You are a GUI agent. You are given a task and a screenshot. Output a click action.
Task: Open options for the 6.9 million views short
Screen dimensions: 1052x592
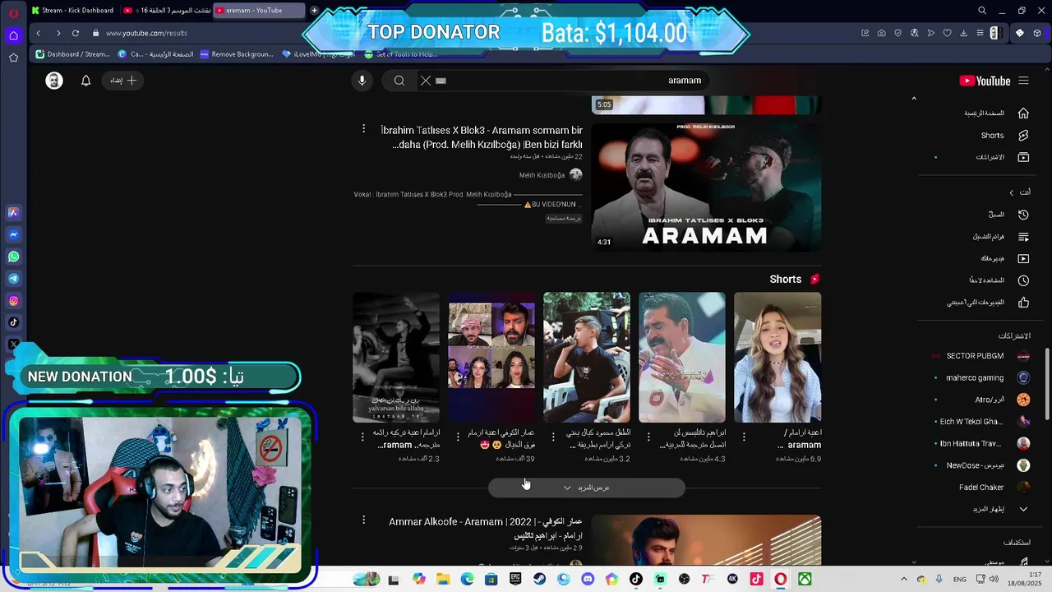(x=744, y=437)
